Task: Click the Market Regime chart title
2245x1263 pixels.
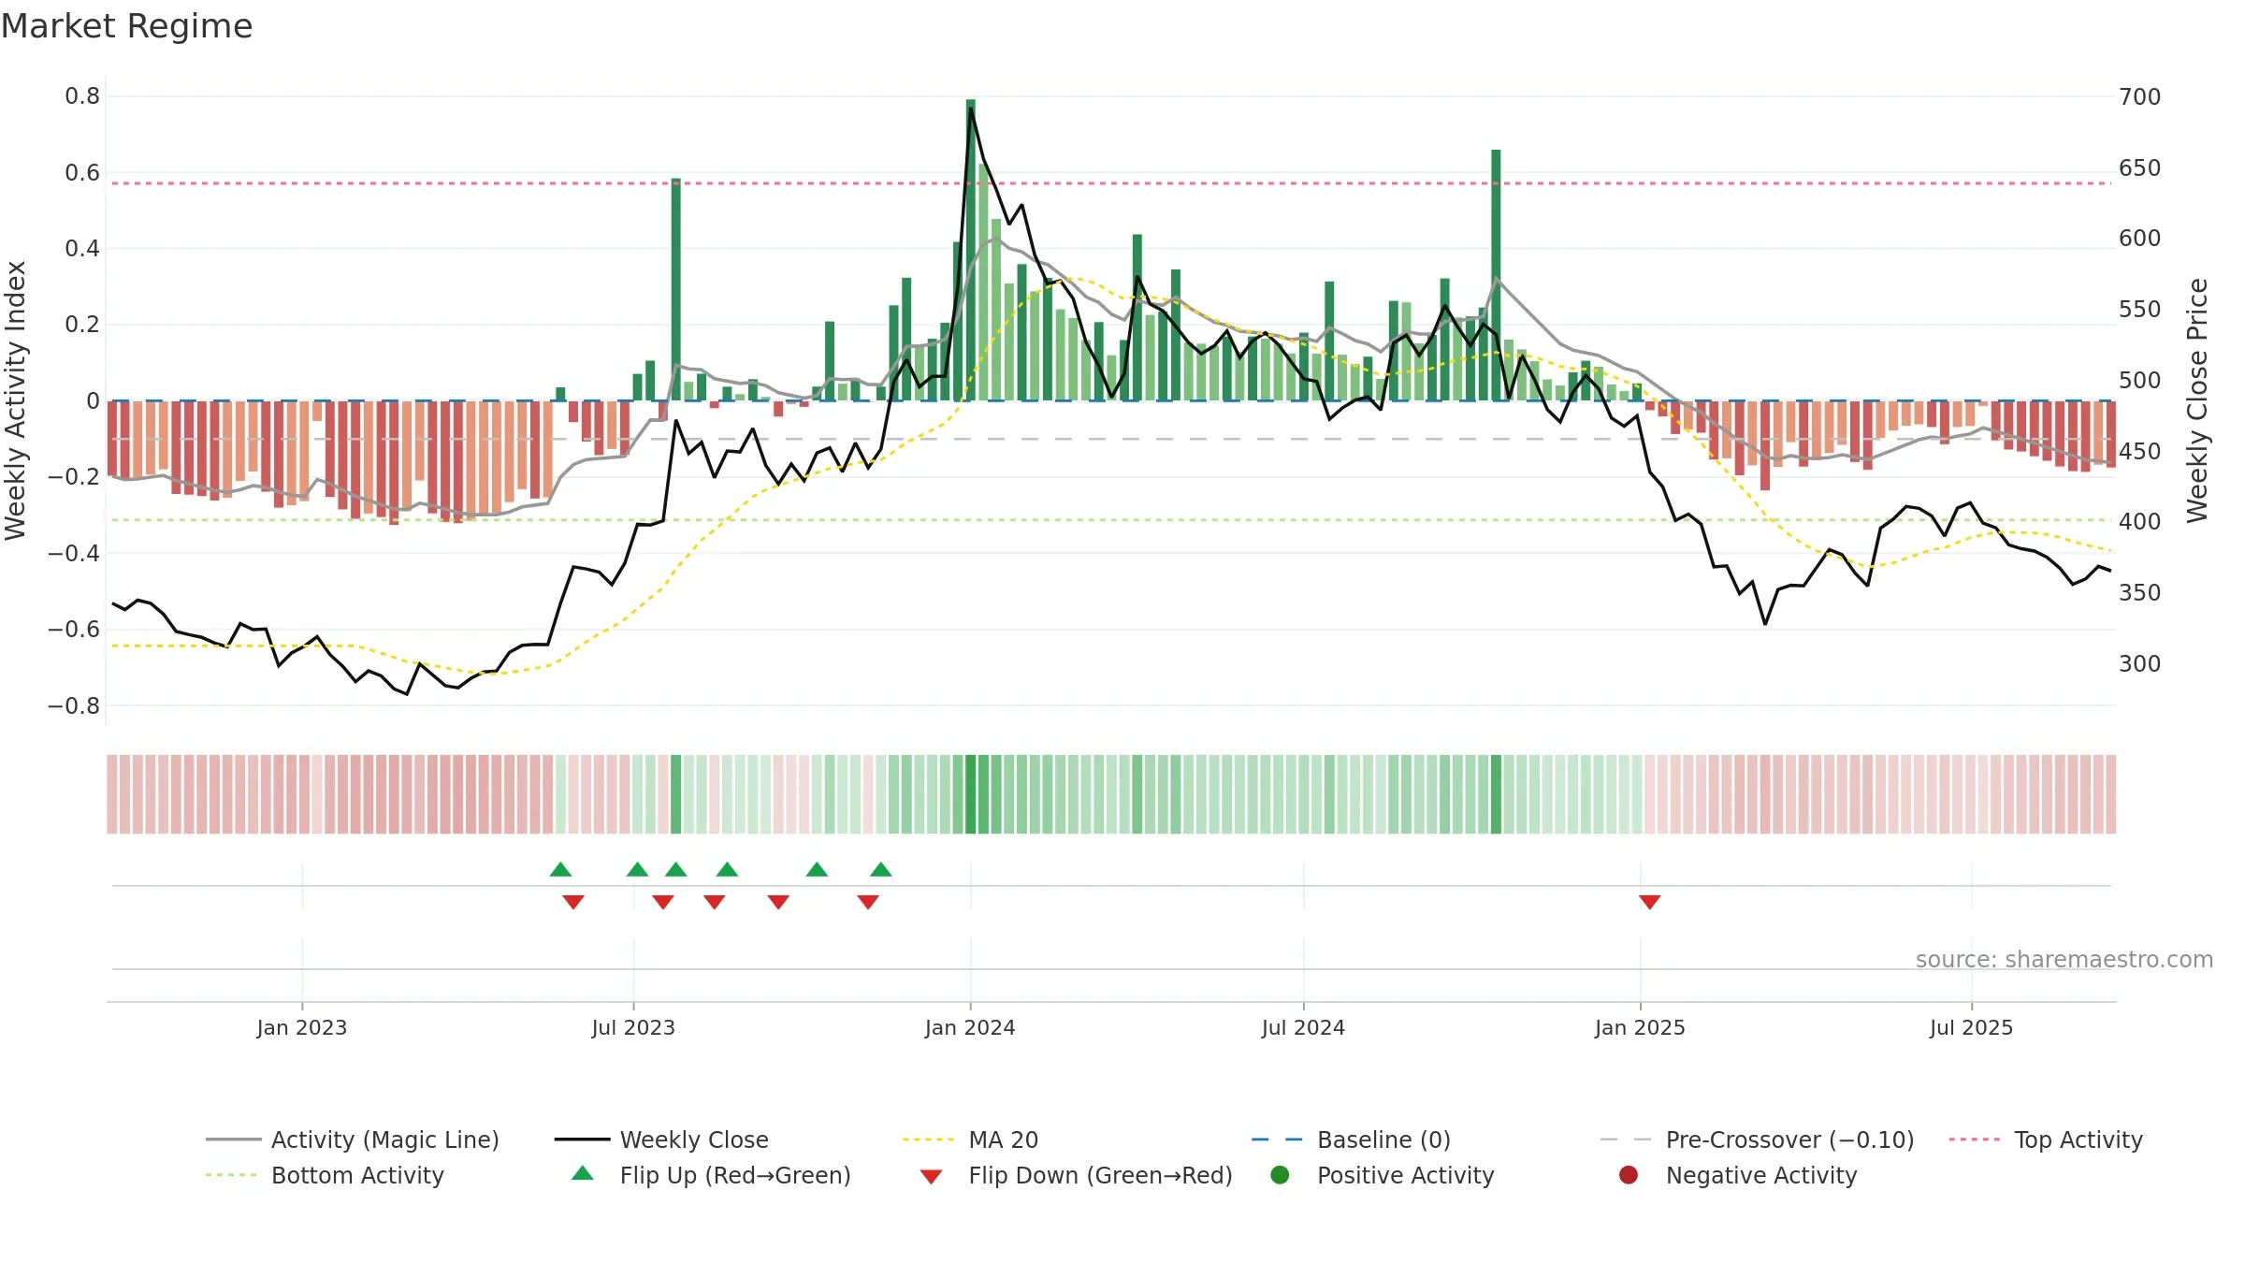Action: [x=126, y=26]
